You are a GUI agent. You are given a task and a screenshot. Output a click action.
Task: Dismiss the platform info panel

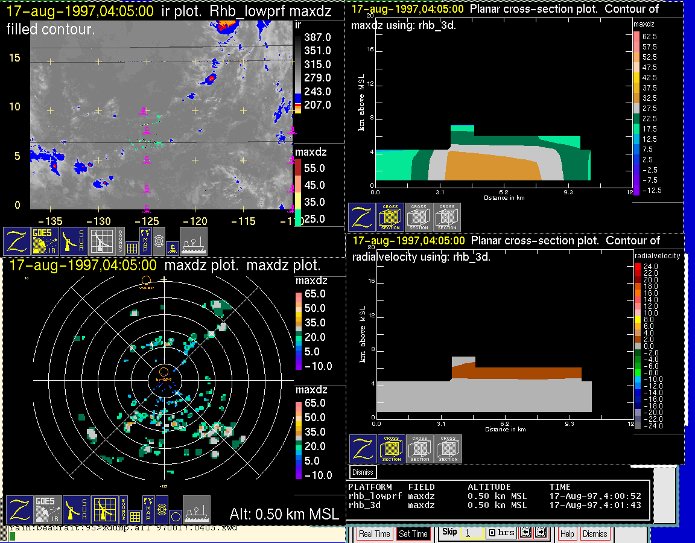coord(363,472)
